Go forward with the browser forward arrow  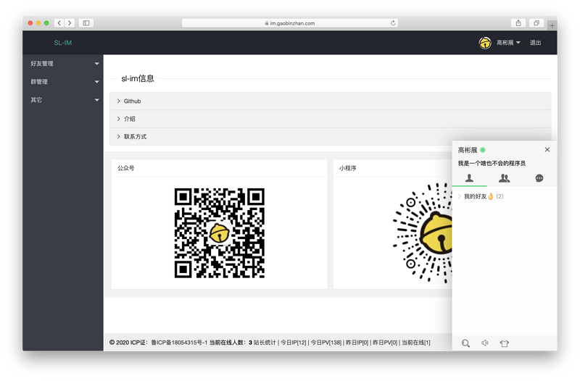pos(70,23)
